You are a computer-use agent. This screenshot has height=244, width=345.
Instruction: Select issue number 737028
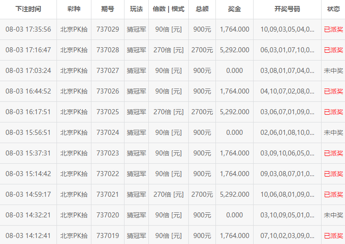[x=107, y=50]
